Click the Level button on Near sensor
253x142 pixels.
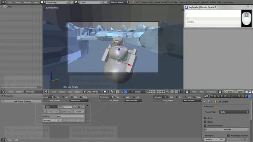[x=63, y=112]
